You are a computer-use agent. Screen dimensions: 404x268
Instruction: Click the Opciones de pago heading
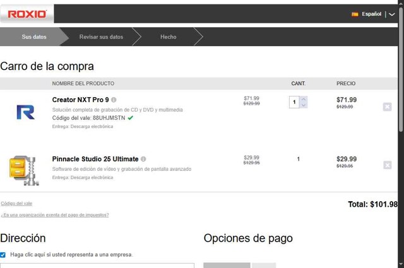coord(248,238)
